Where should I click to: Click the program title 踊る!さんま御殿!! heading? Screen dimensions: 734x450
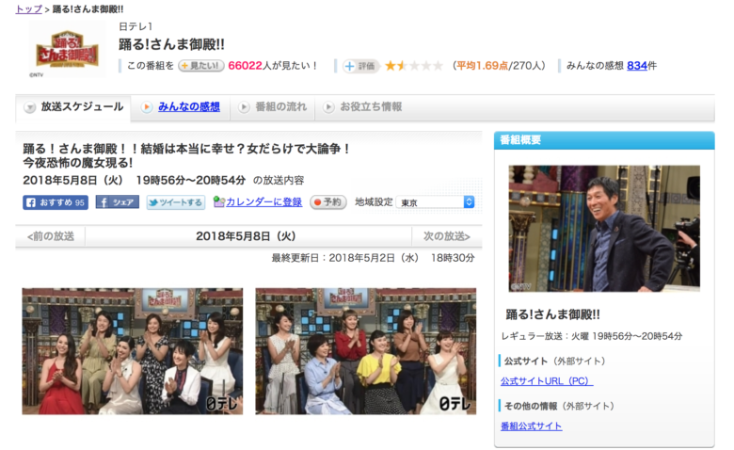[171, 44]
